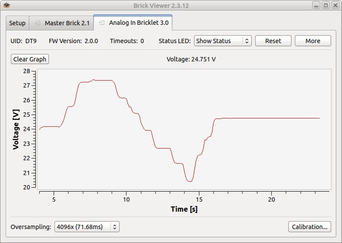The image size is (342, 243).
Task: Click the Brick Viewer 2.3.12 title text
Action: pos(161,5)
